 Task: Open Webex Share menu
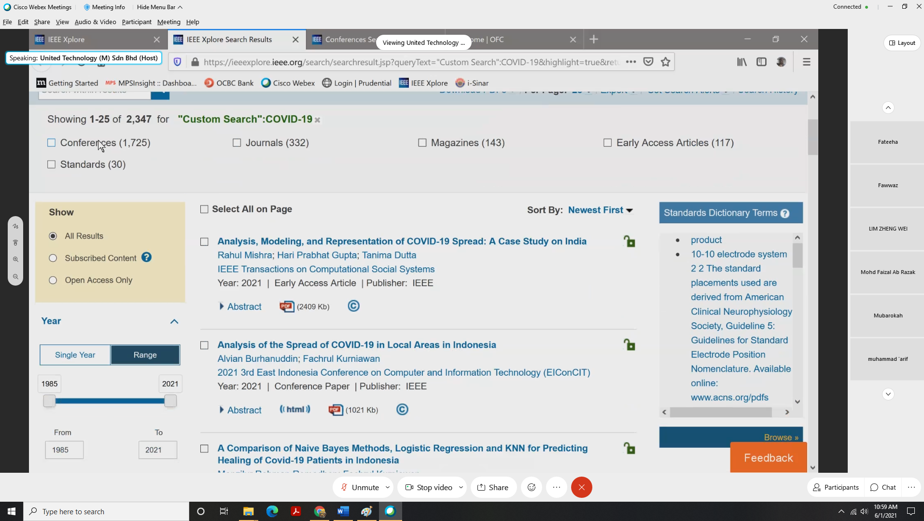click(42, 22)
